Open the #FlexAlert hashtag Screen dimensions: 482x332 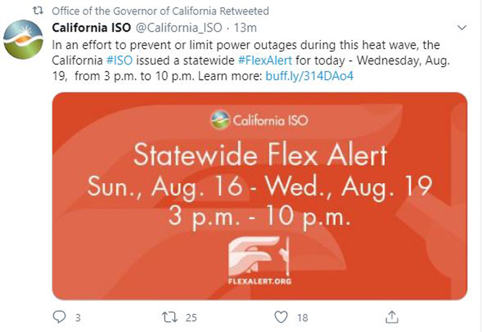click(x=265, y=60)
